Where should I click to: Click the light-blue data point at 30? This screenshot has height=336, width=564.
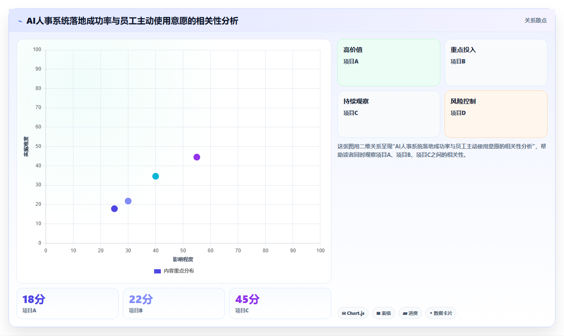(128, 201)
